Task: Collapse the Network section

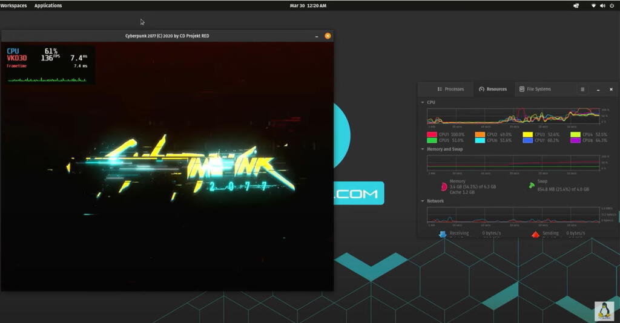Action: point(423,201)
